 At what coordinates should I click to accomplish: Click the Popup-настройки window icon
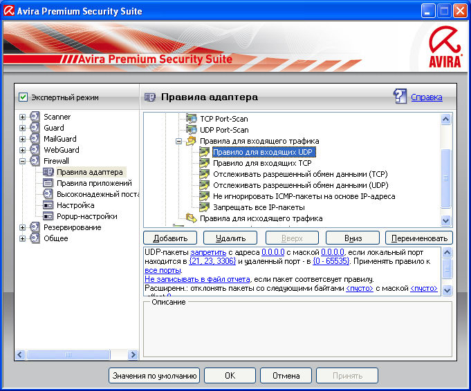pyautogui.click(x=48, y=216)
